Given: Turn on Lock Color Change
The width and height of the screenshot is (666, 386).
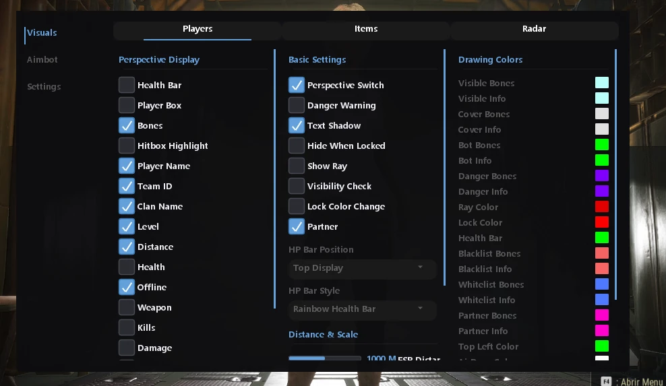Looking at the screenshot, I should tap(297, 206).
